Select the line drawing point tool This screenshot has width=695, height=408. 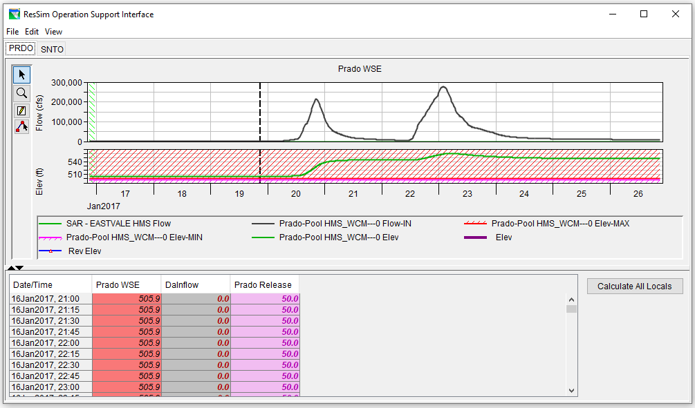pyautogui.click(x=21, y=127)
